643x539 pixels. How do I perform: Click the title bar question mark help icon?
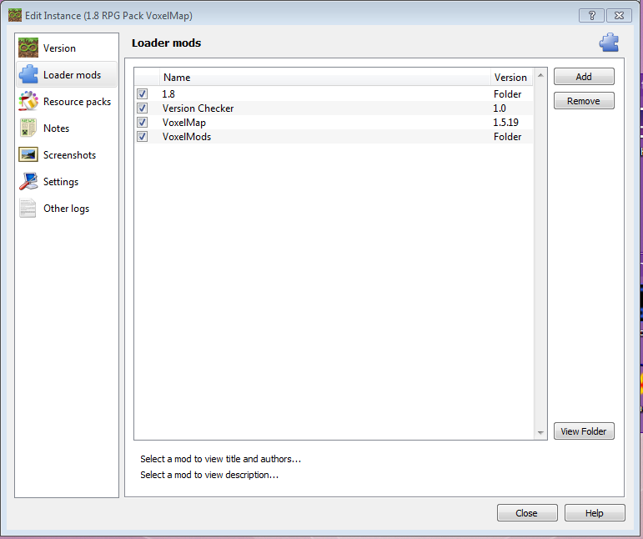[x=590, y=15]
